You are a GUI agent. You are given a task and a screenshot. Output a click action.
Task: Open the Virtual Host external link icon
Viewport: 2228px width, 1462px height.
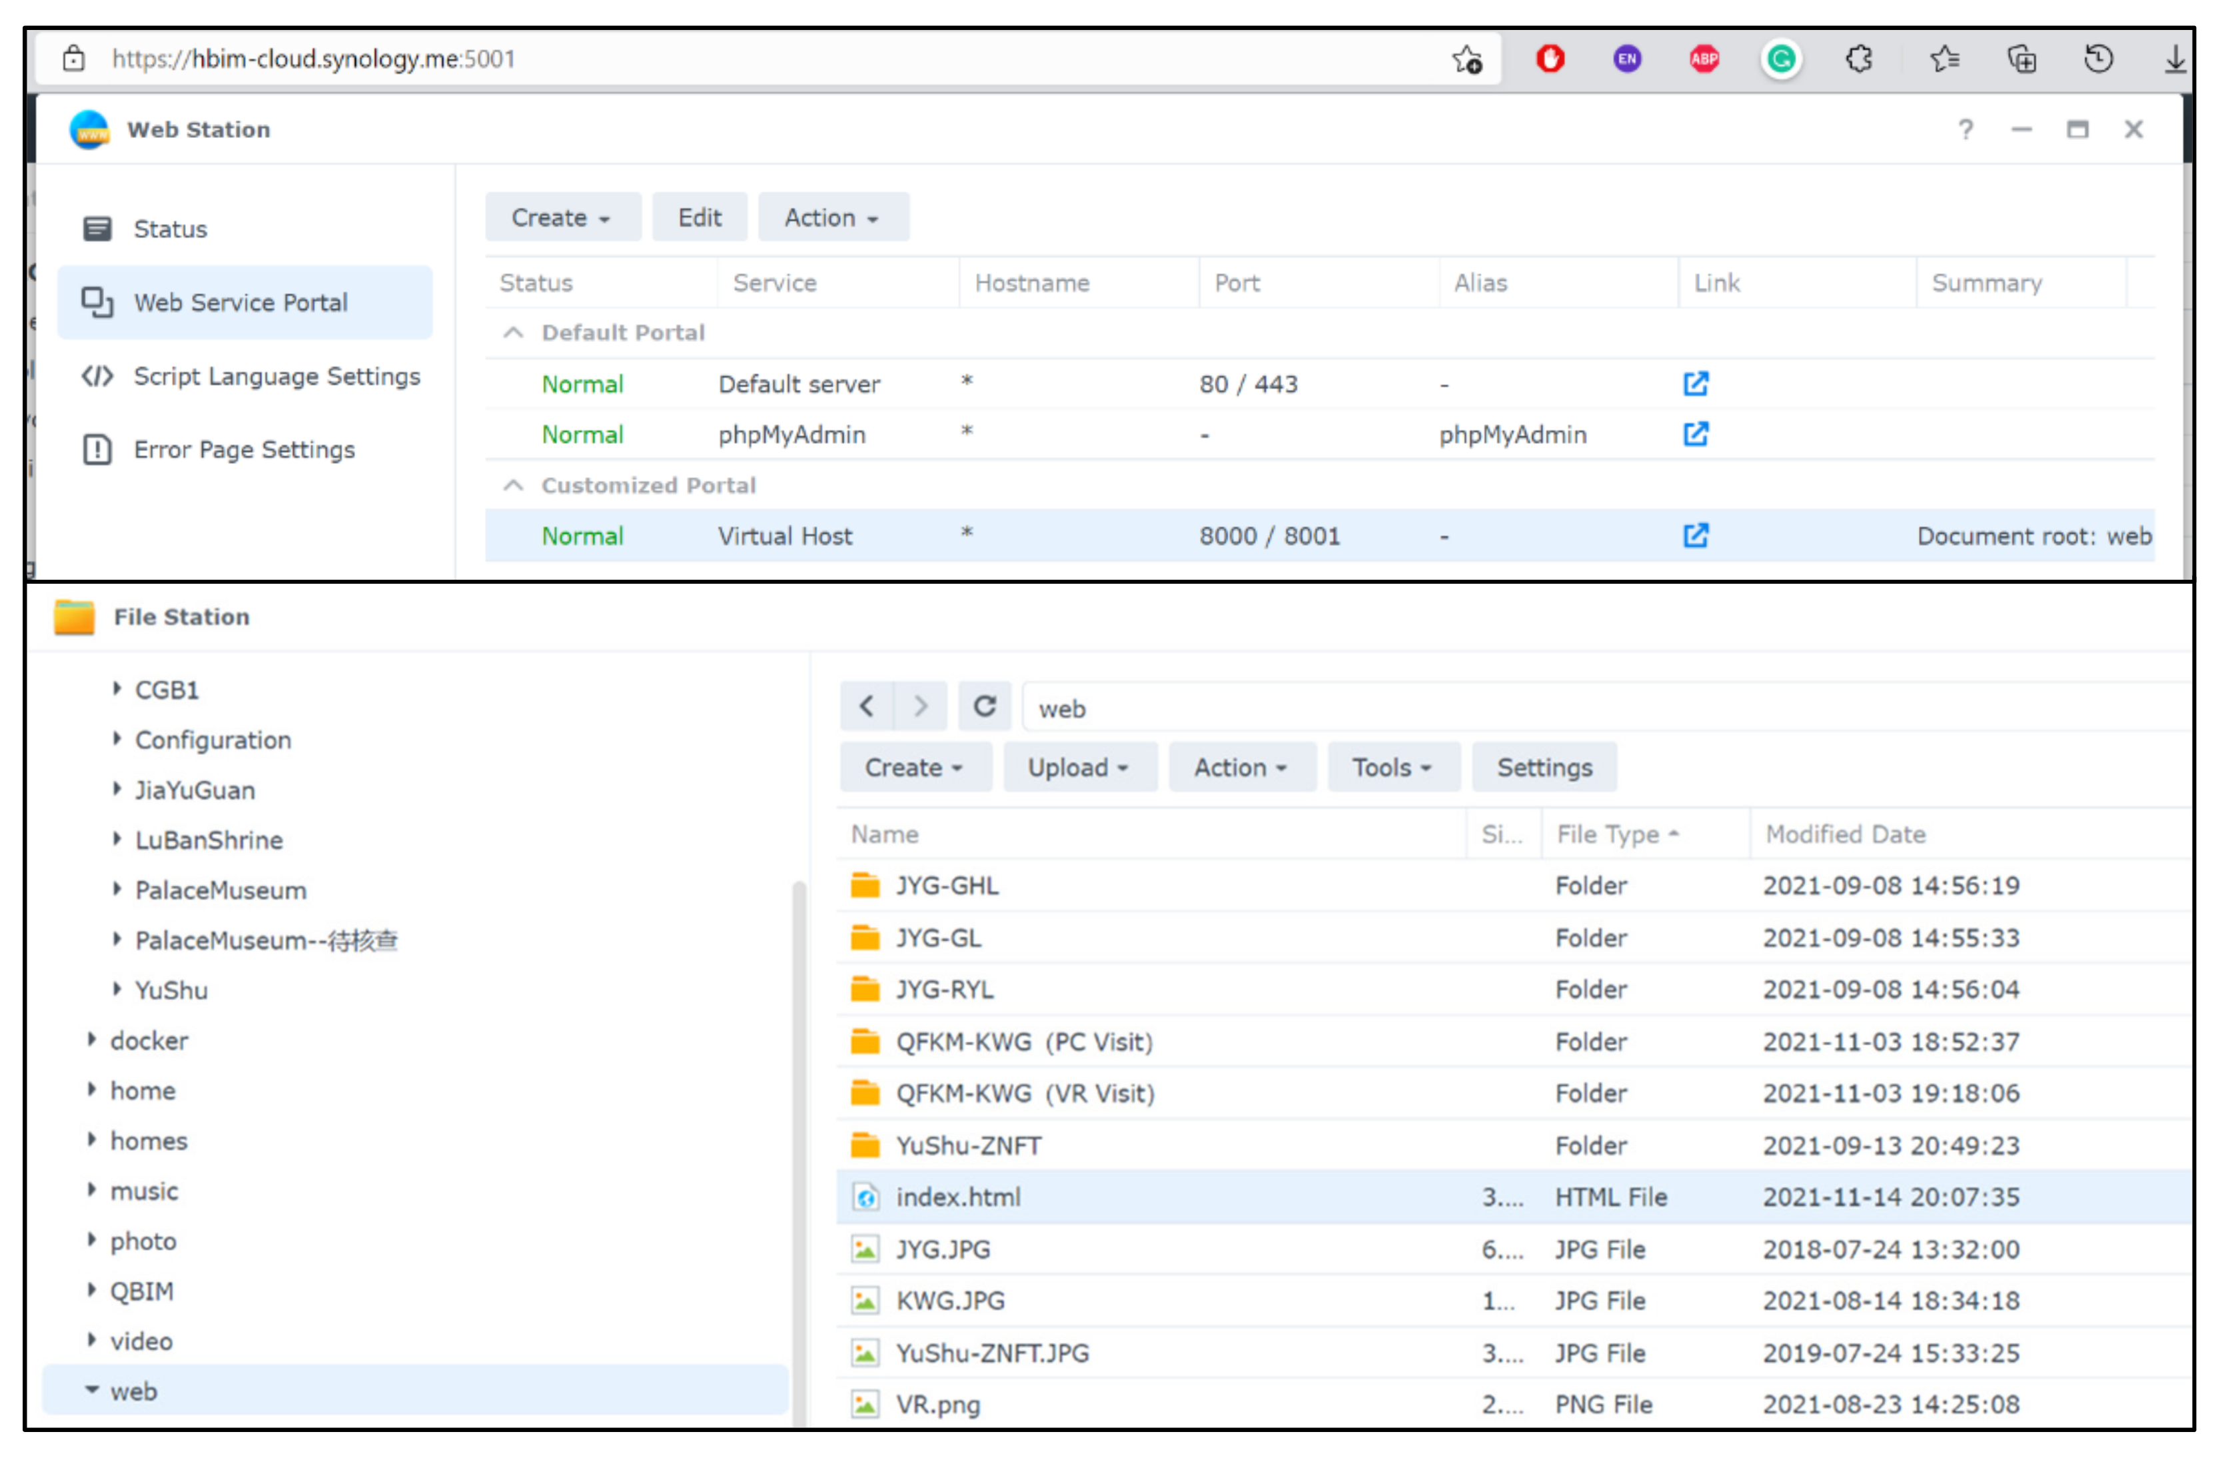point(1696,536)
